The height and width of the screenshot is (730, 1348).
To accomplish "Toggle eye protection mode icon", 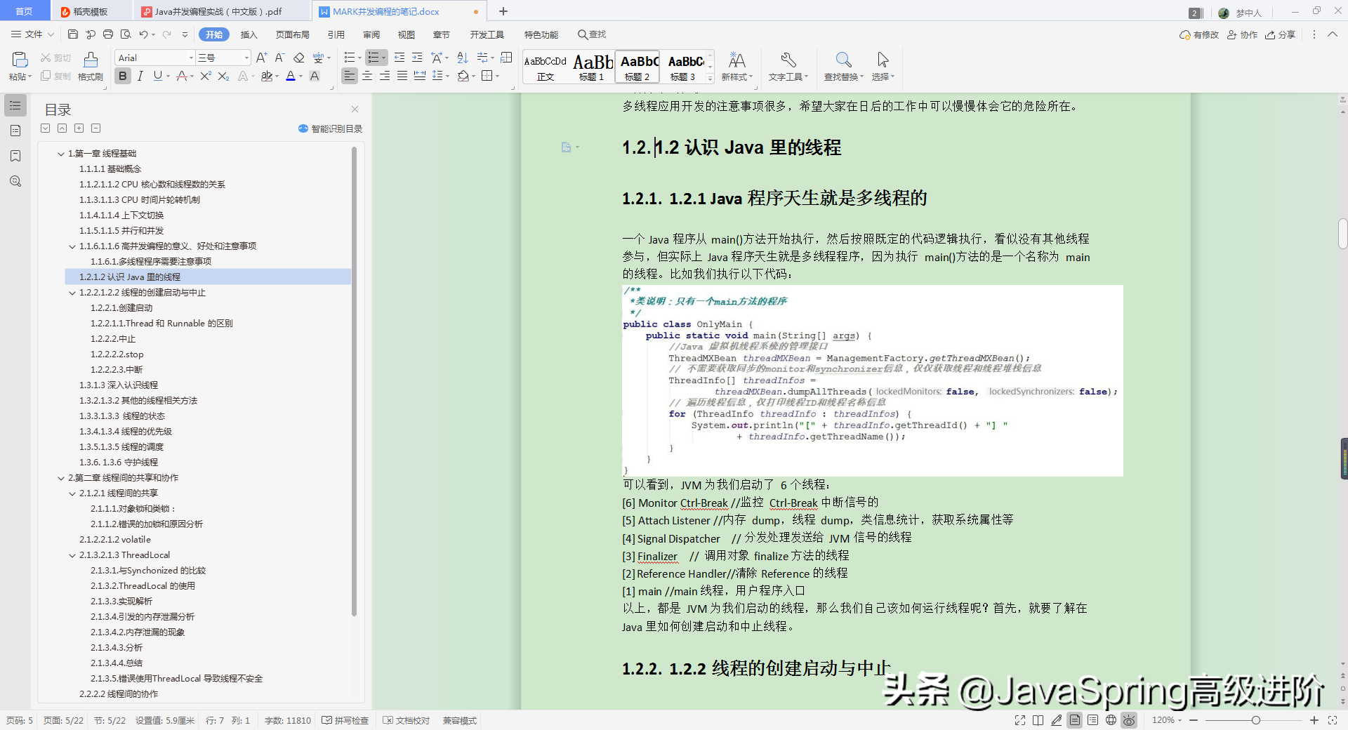I will coord(1129,720).
